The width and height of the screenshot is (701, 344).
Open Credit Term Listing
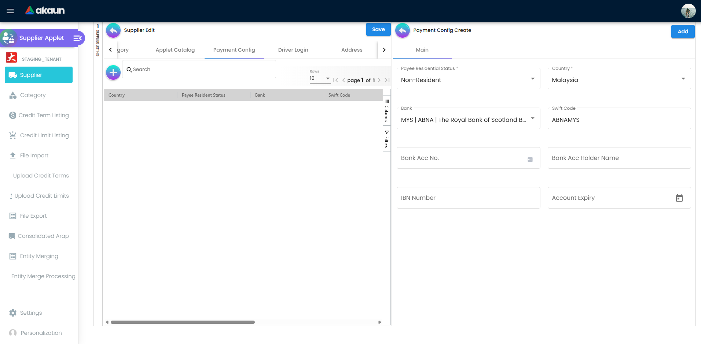point(44,115)
